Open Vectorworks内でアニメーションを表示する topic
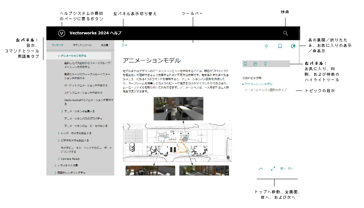The image size is (364, 208). (89, 102)
